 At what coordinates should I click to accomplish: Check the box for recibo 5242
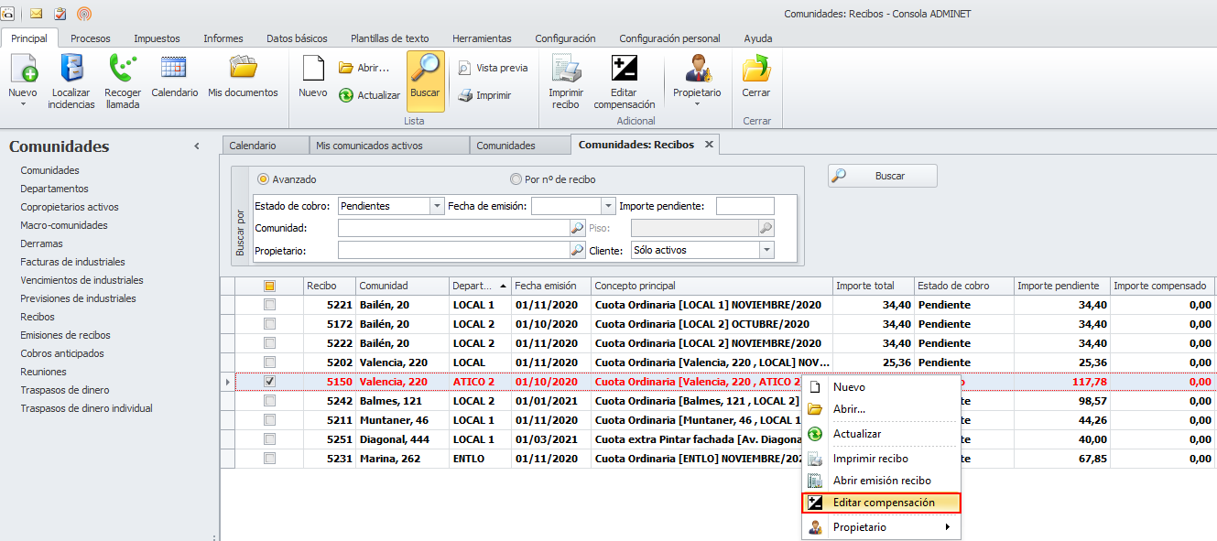269,401
